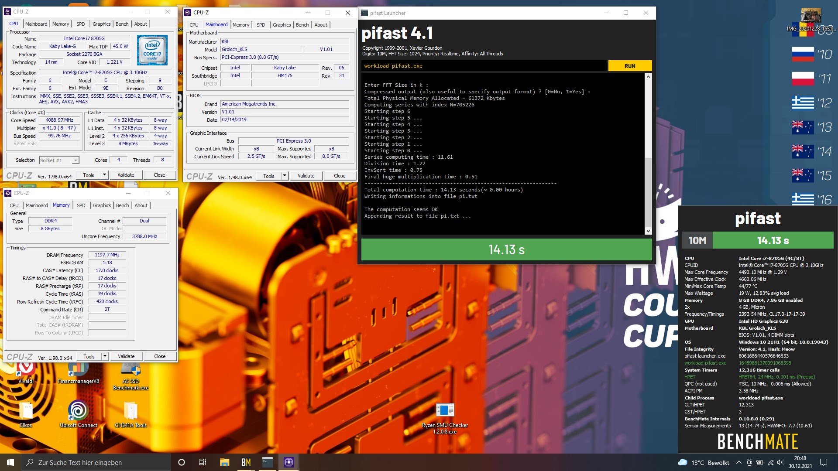Launch Ubisoft Connect desktop shortcut

click(x=78, y=414)
